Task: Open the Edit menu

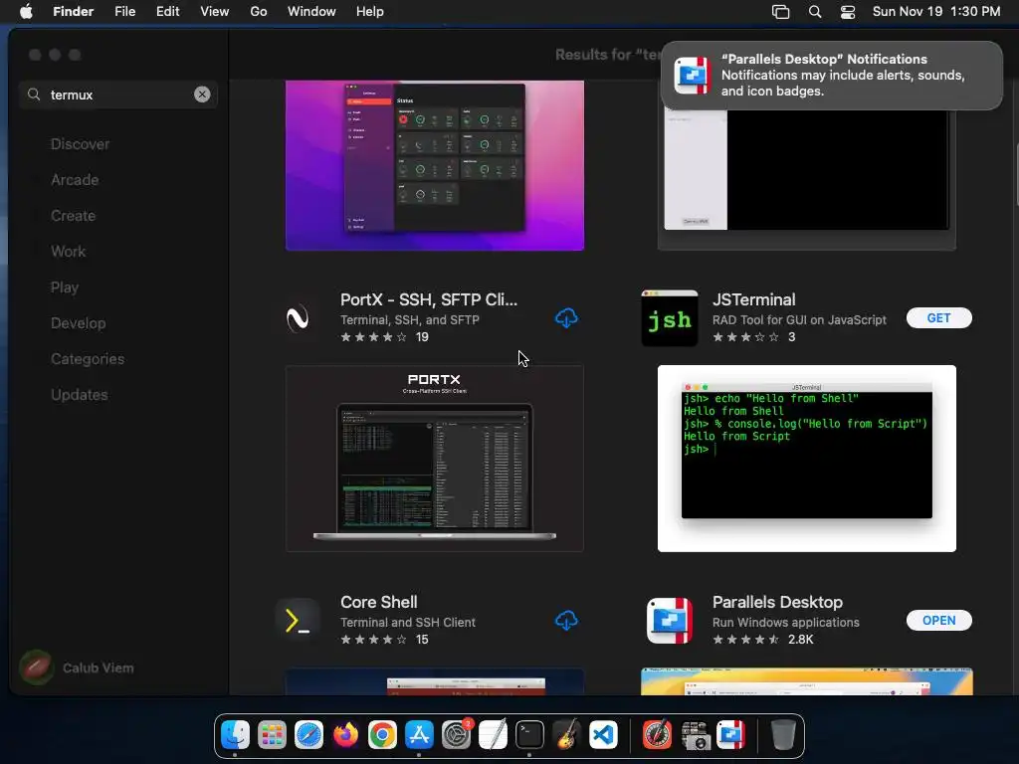Action: [x=167, y=12]
